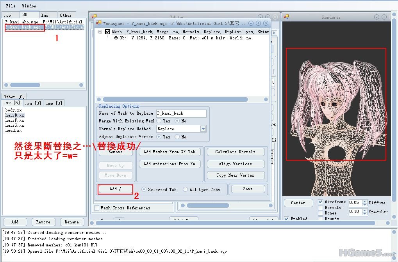Click the opened-files list horizontal scrollbar thumb
The width and height of the screenshot is (398, 262).
tap(25, 85)
